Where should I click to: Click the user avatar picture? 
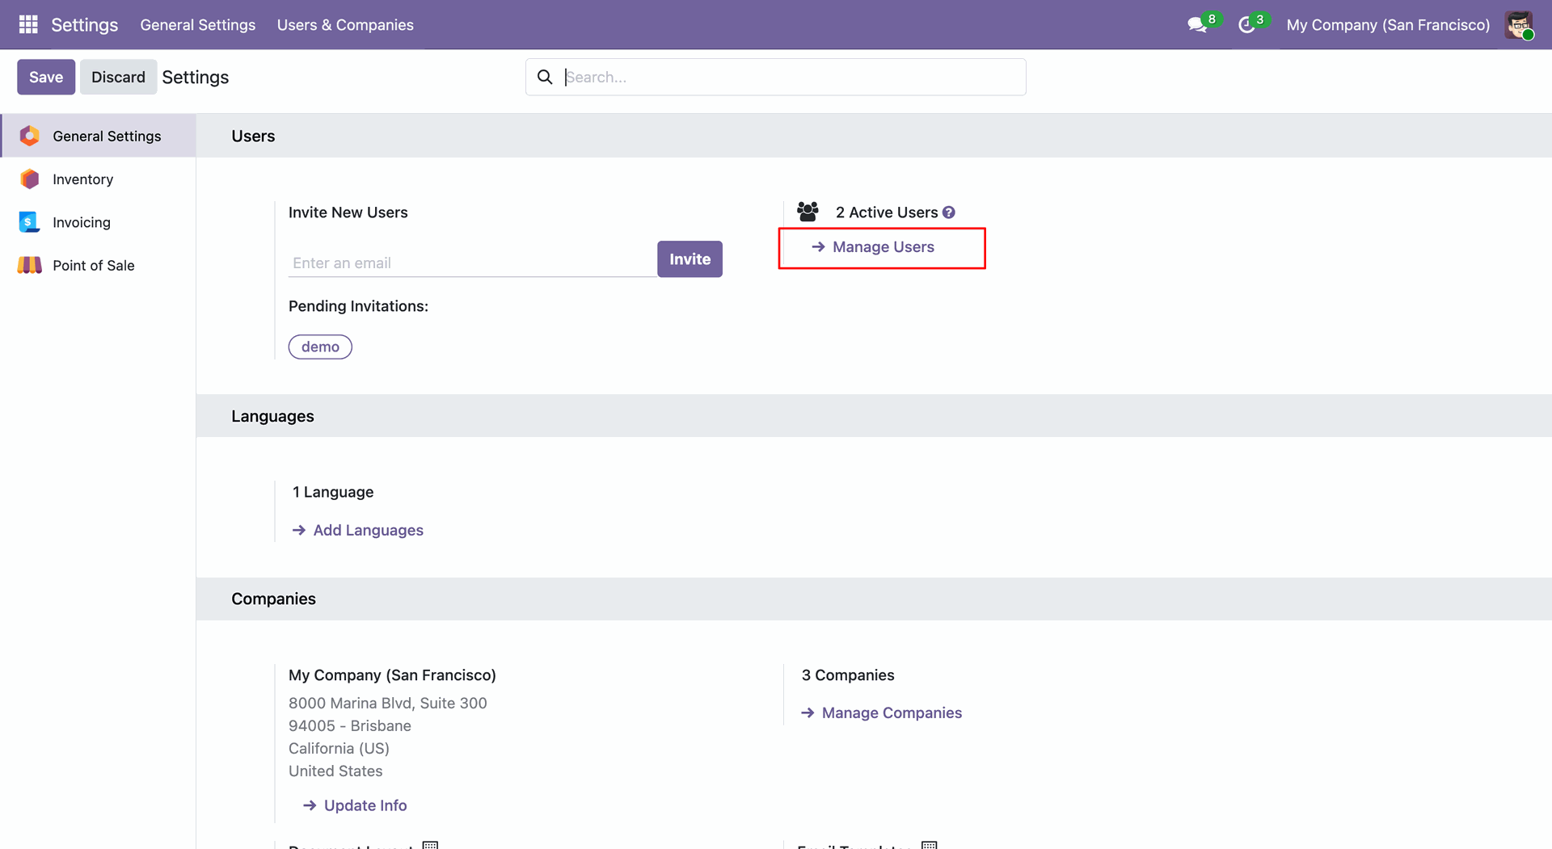click(x=1519, y=25)
